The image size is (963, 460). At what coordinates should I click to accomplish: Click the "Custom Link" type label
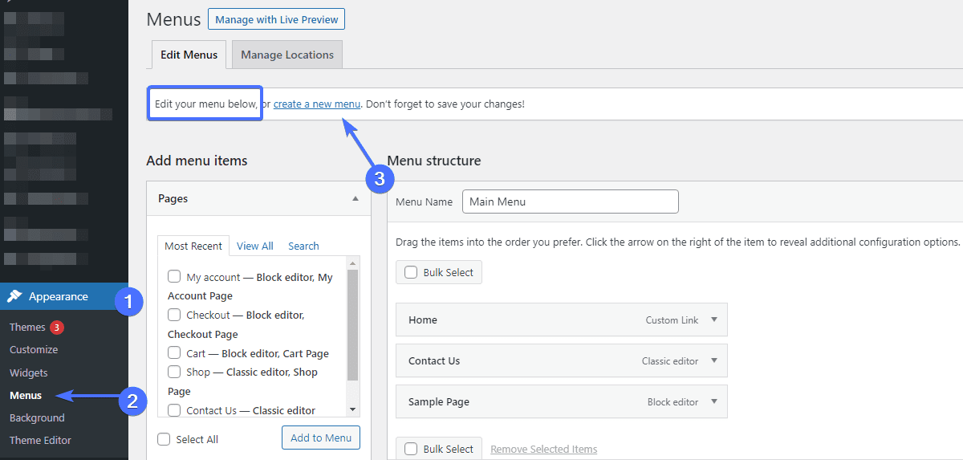(672, 320)
